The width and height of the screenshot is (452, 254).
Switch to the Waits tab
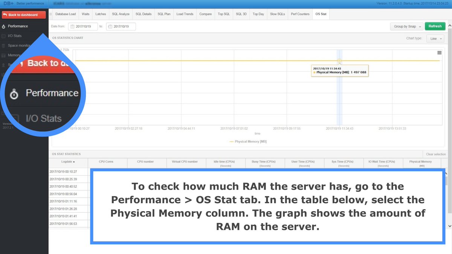tap(86, 14)
